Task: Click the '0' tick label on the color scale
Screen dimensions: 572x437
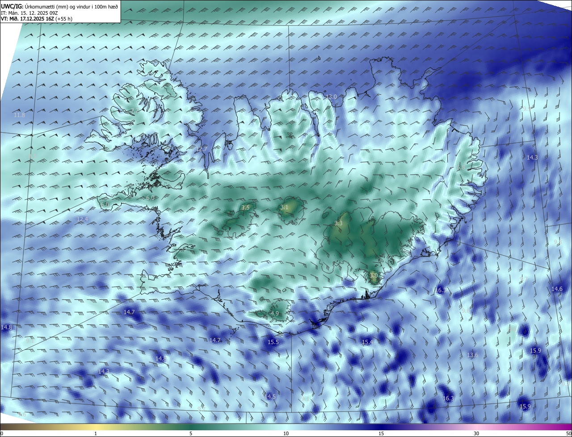Action: click(2, 433)
